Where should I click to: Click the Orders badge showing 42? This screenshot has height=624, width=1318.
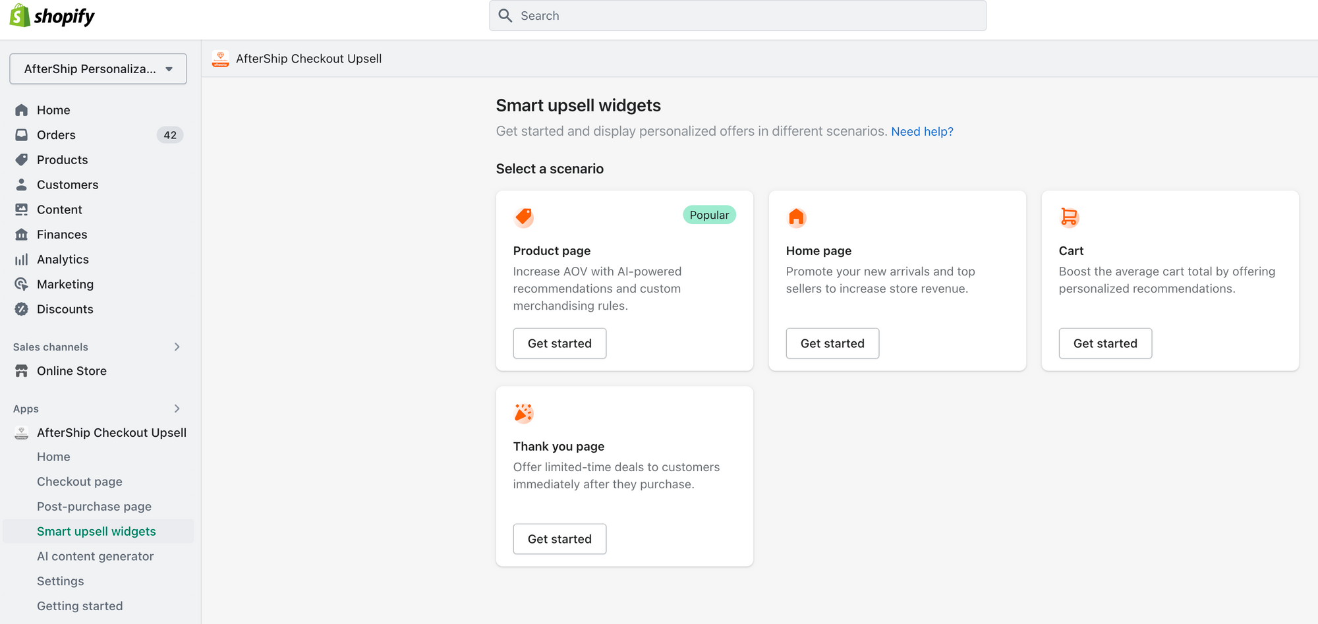(169, 134)
